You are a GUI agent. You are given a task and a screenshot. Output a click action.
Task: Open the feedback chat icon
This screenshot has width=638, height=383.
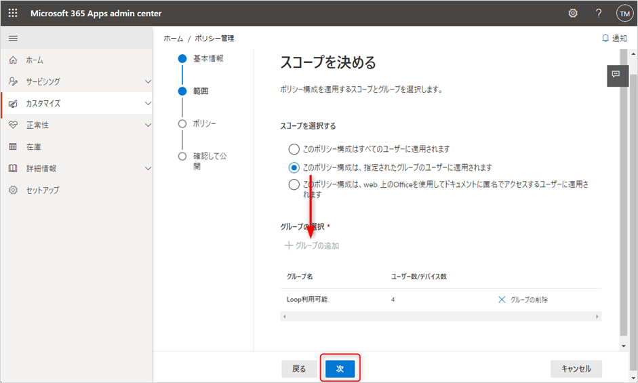click(616, 74)
